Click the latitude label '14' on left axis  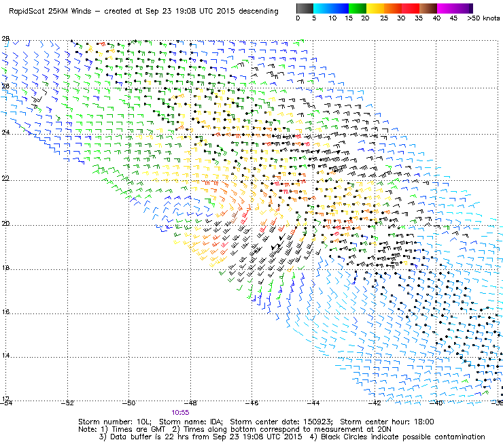pos(5,356)
